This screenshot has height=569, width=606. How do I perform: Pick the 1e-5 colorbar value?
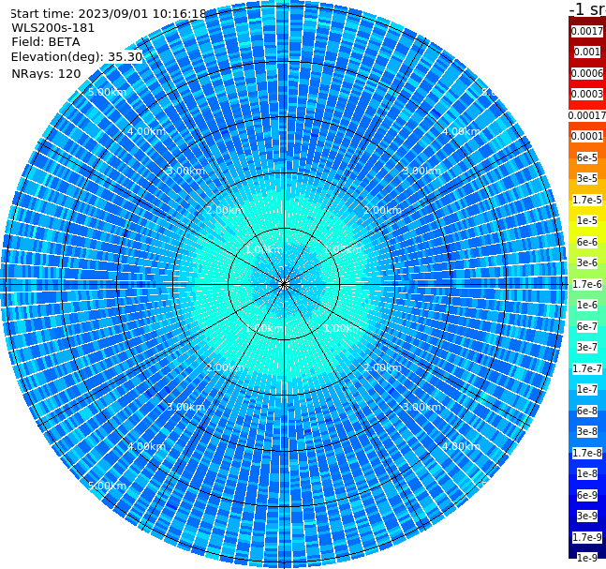coord(587,220)
